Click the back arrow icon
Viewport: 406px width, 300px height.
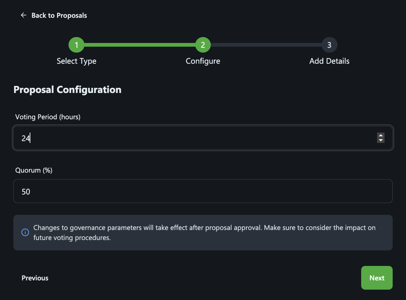click(x=24, y=15)
